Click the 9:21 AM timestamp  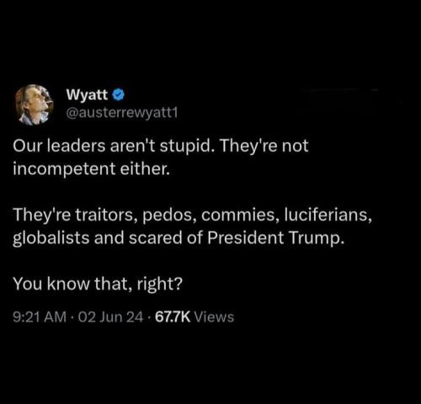(40, 317)
